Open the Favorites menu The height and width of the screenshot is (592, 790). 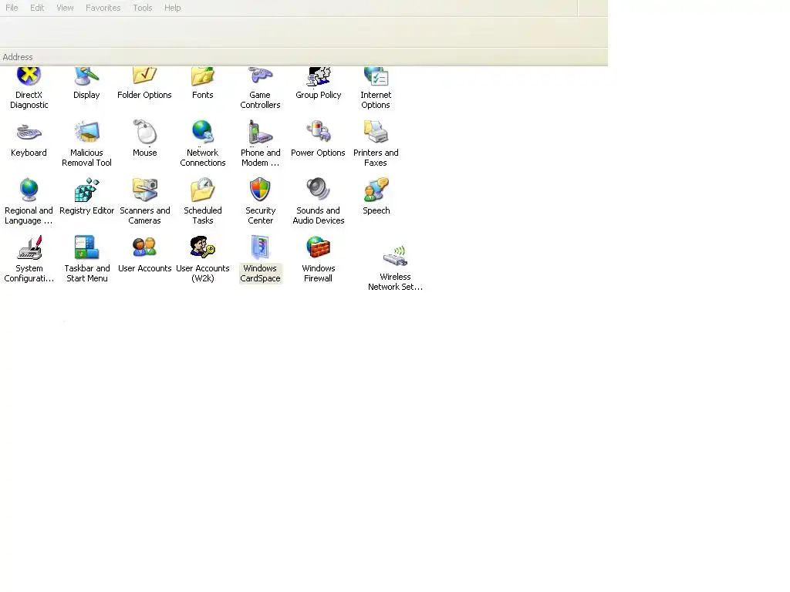tap(103, 8)
